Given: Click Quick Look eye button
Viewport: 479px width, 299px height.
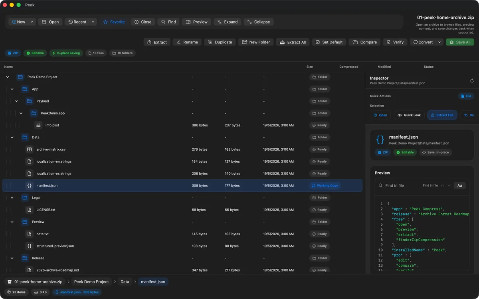Looking at the screenshot, I should pos(409,115).
